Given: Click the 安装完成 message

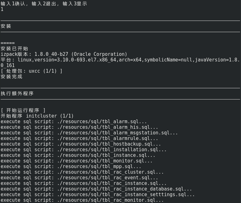Looking at the screenshot, I should click(x=12, y=77).
